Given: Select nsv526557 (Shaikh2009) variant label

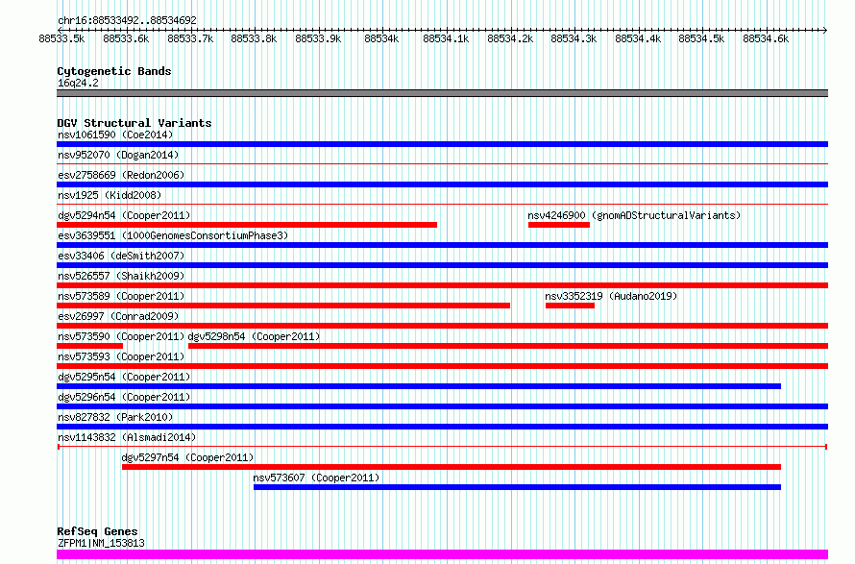Looking at the screenshot, I should 121,276.
